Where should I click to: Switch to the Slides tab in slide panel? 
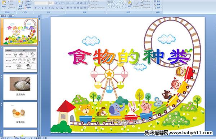[4, 16]
